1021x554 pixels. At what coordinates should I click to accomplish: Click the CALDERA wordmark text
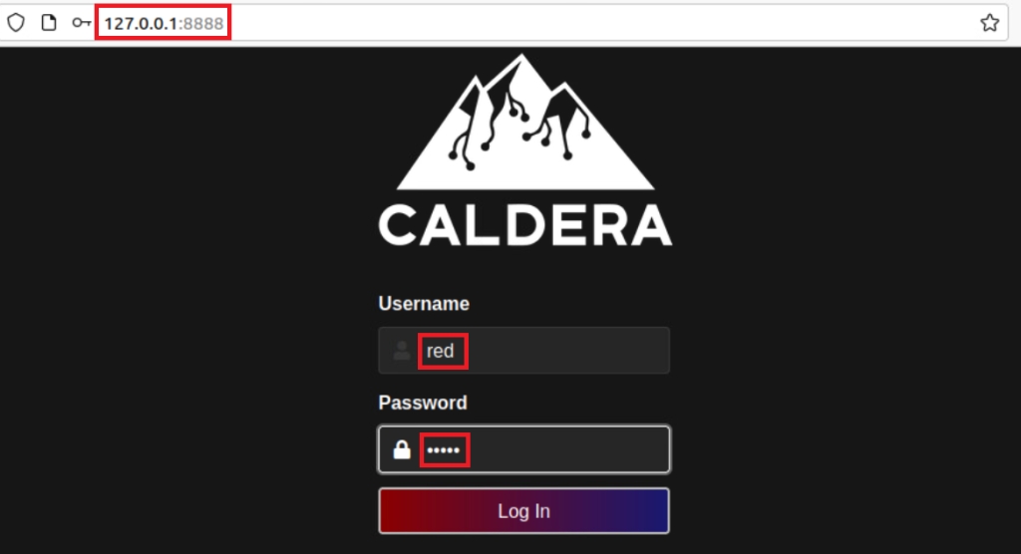[x=524, y=225]
